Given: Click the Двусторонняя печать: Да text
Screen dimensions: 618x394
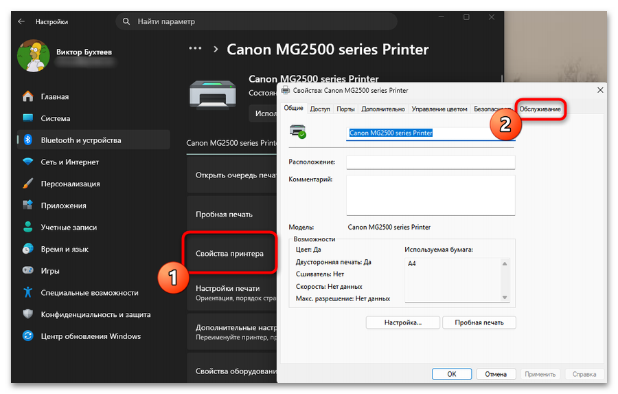Looking at the screenshot, I should coord(334,262).
